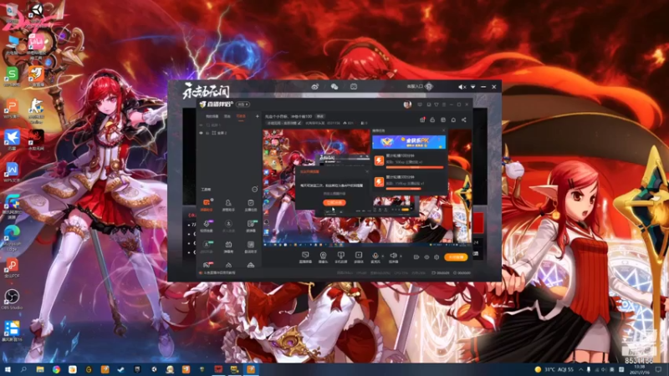Add camera source from bottom toolbar

323,257
